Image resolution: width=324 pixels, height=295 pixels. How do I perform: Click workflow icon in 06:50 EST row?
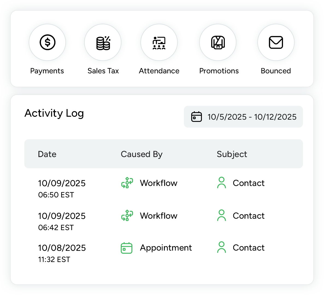tap(127, 183)
